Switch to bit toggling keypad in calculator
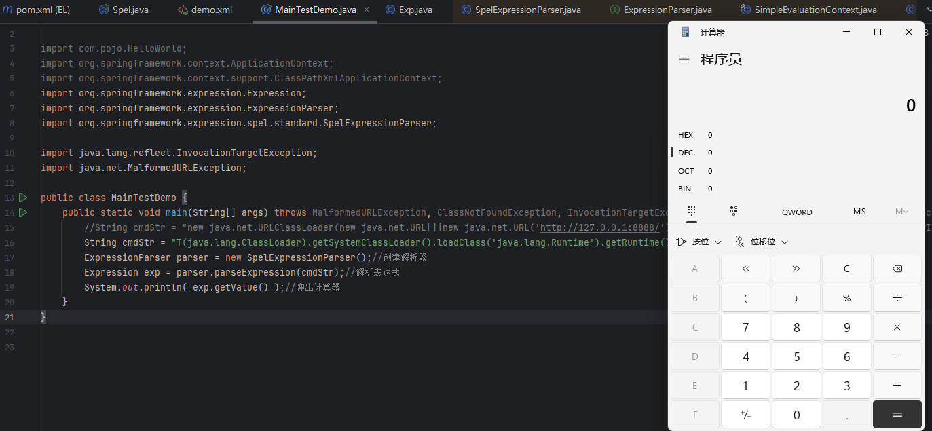The image size is (932, 431). pos(734,211)
